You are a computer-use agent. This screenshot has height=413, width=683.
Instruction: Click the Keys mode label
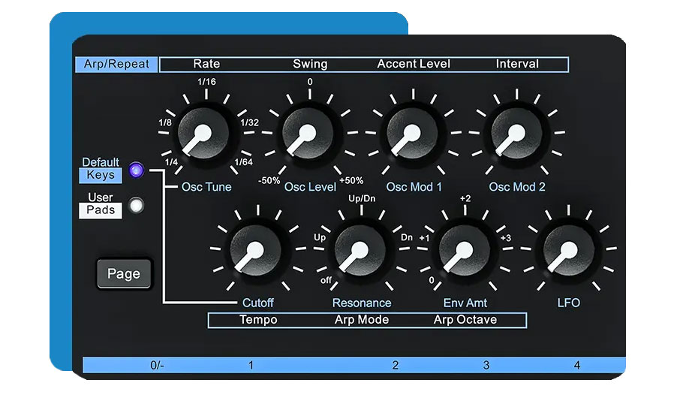[101, 175]
